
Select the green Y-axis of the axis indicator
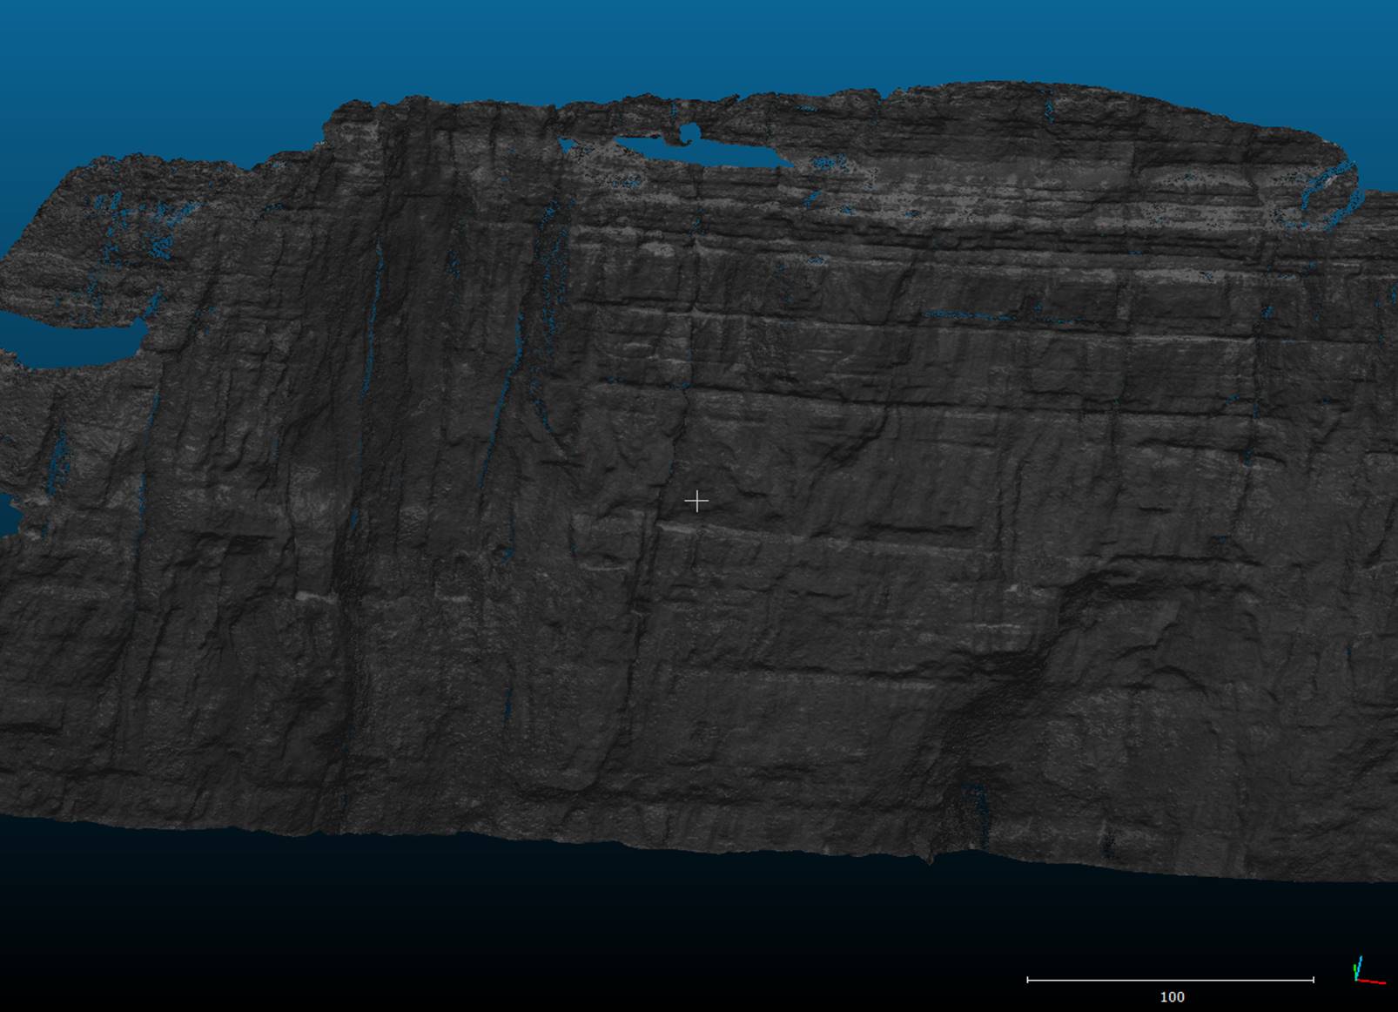[1354, 968]
